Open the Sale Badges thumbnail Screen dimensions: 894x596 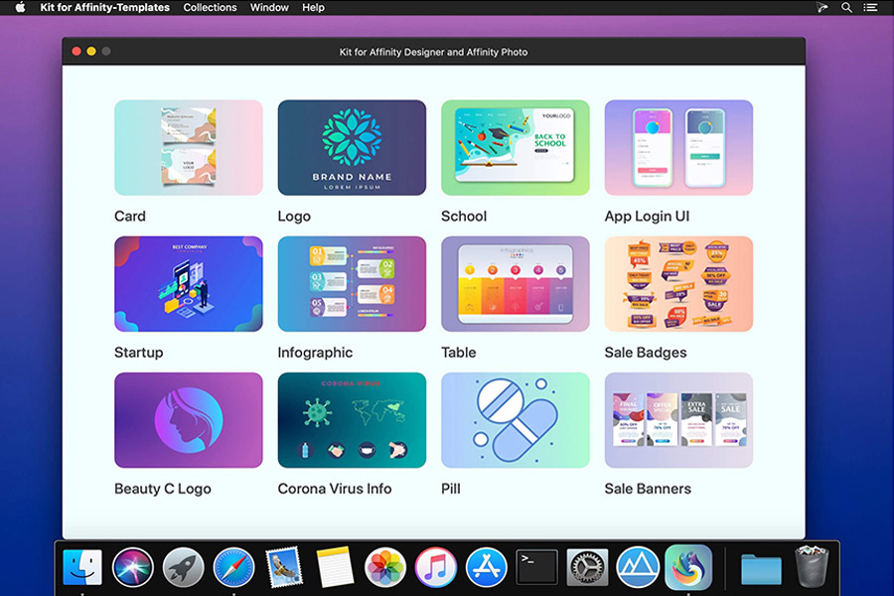(678, 284)
